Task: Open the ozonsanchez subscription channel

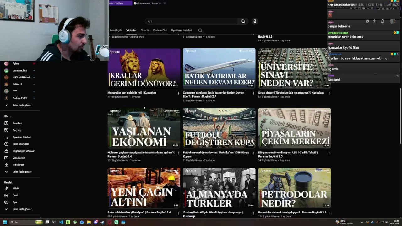Action: pos(19,71)
